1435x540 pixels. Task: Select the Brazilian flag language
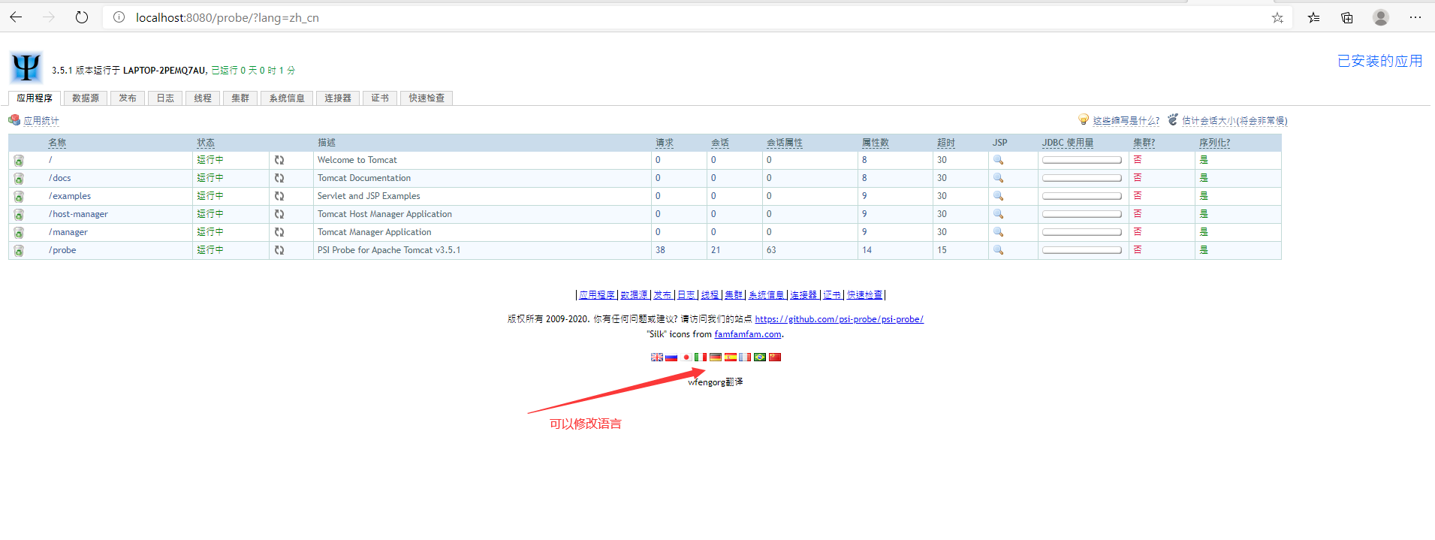pyautogui.click(x=760, y=357)
